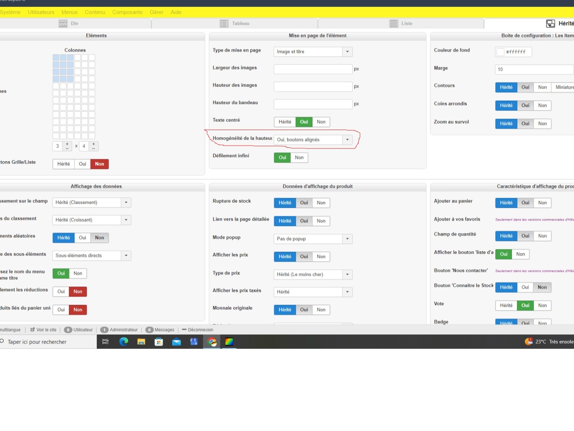Click Déconnexion to log out
This screenshot has width=574, height=431.
pos(201,330)
